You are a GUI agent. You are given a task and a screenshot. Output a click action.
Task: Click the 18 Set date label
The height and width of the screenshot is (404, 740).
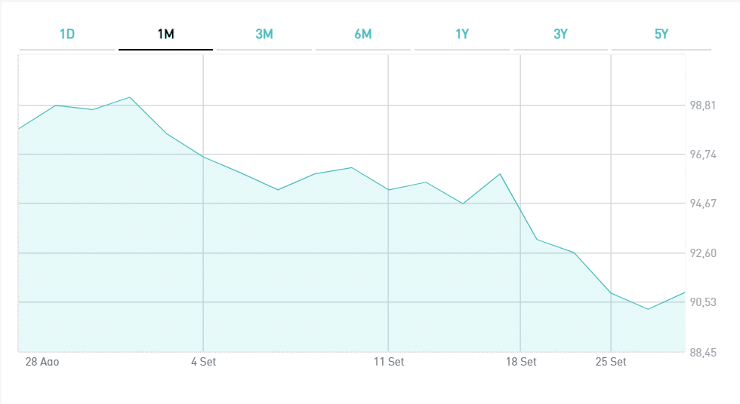[x=520, y=362]
